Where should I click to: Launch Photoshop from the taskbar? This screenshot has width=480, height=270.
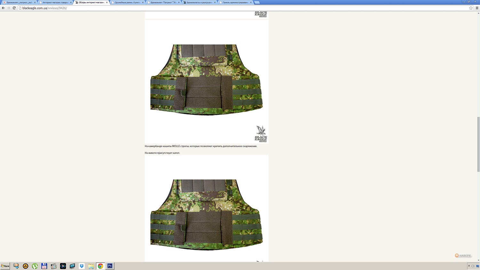(x=110, y=266)
